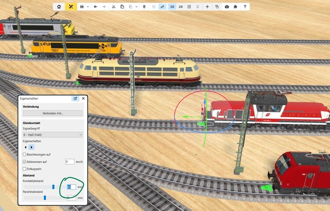
Task: Click the green Y axis gizmo arrow
Action: click(x=186, y=116)
